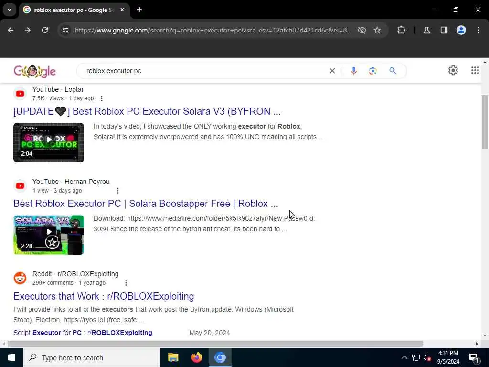Go forward to next page
This screenshot has width=489, height=367.
28,30
